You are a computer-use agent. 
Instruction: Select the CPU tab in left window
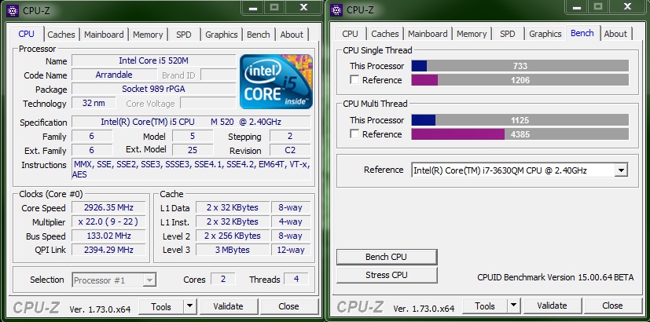click(x=27, y=34)
